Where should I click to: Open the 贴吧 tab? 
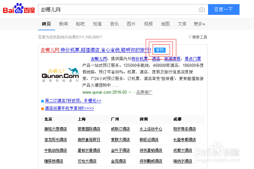[80, 24]
